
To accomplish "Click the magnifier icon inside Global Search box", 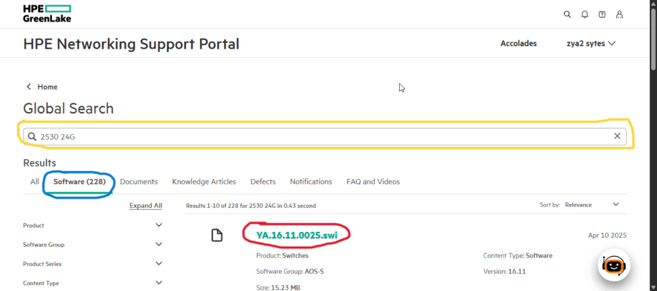I will click(x=32, y=137).
